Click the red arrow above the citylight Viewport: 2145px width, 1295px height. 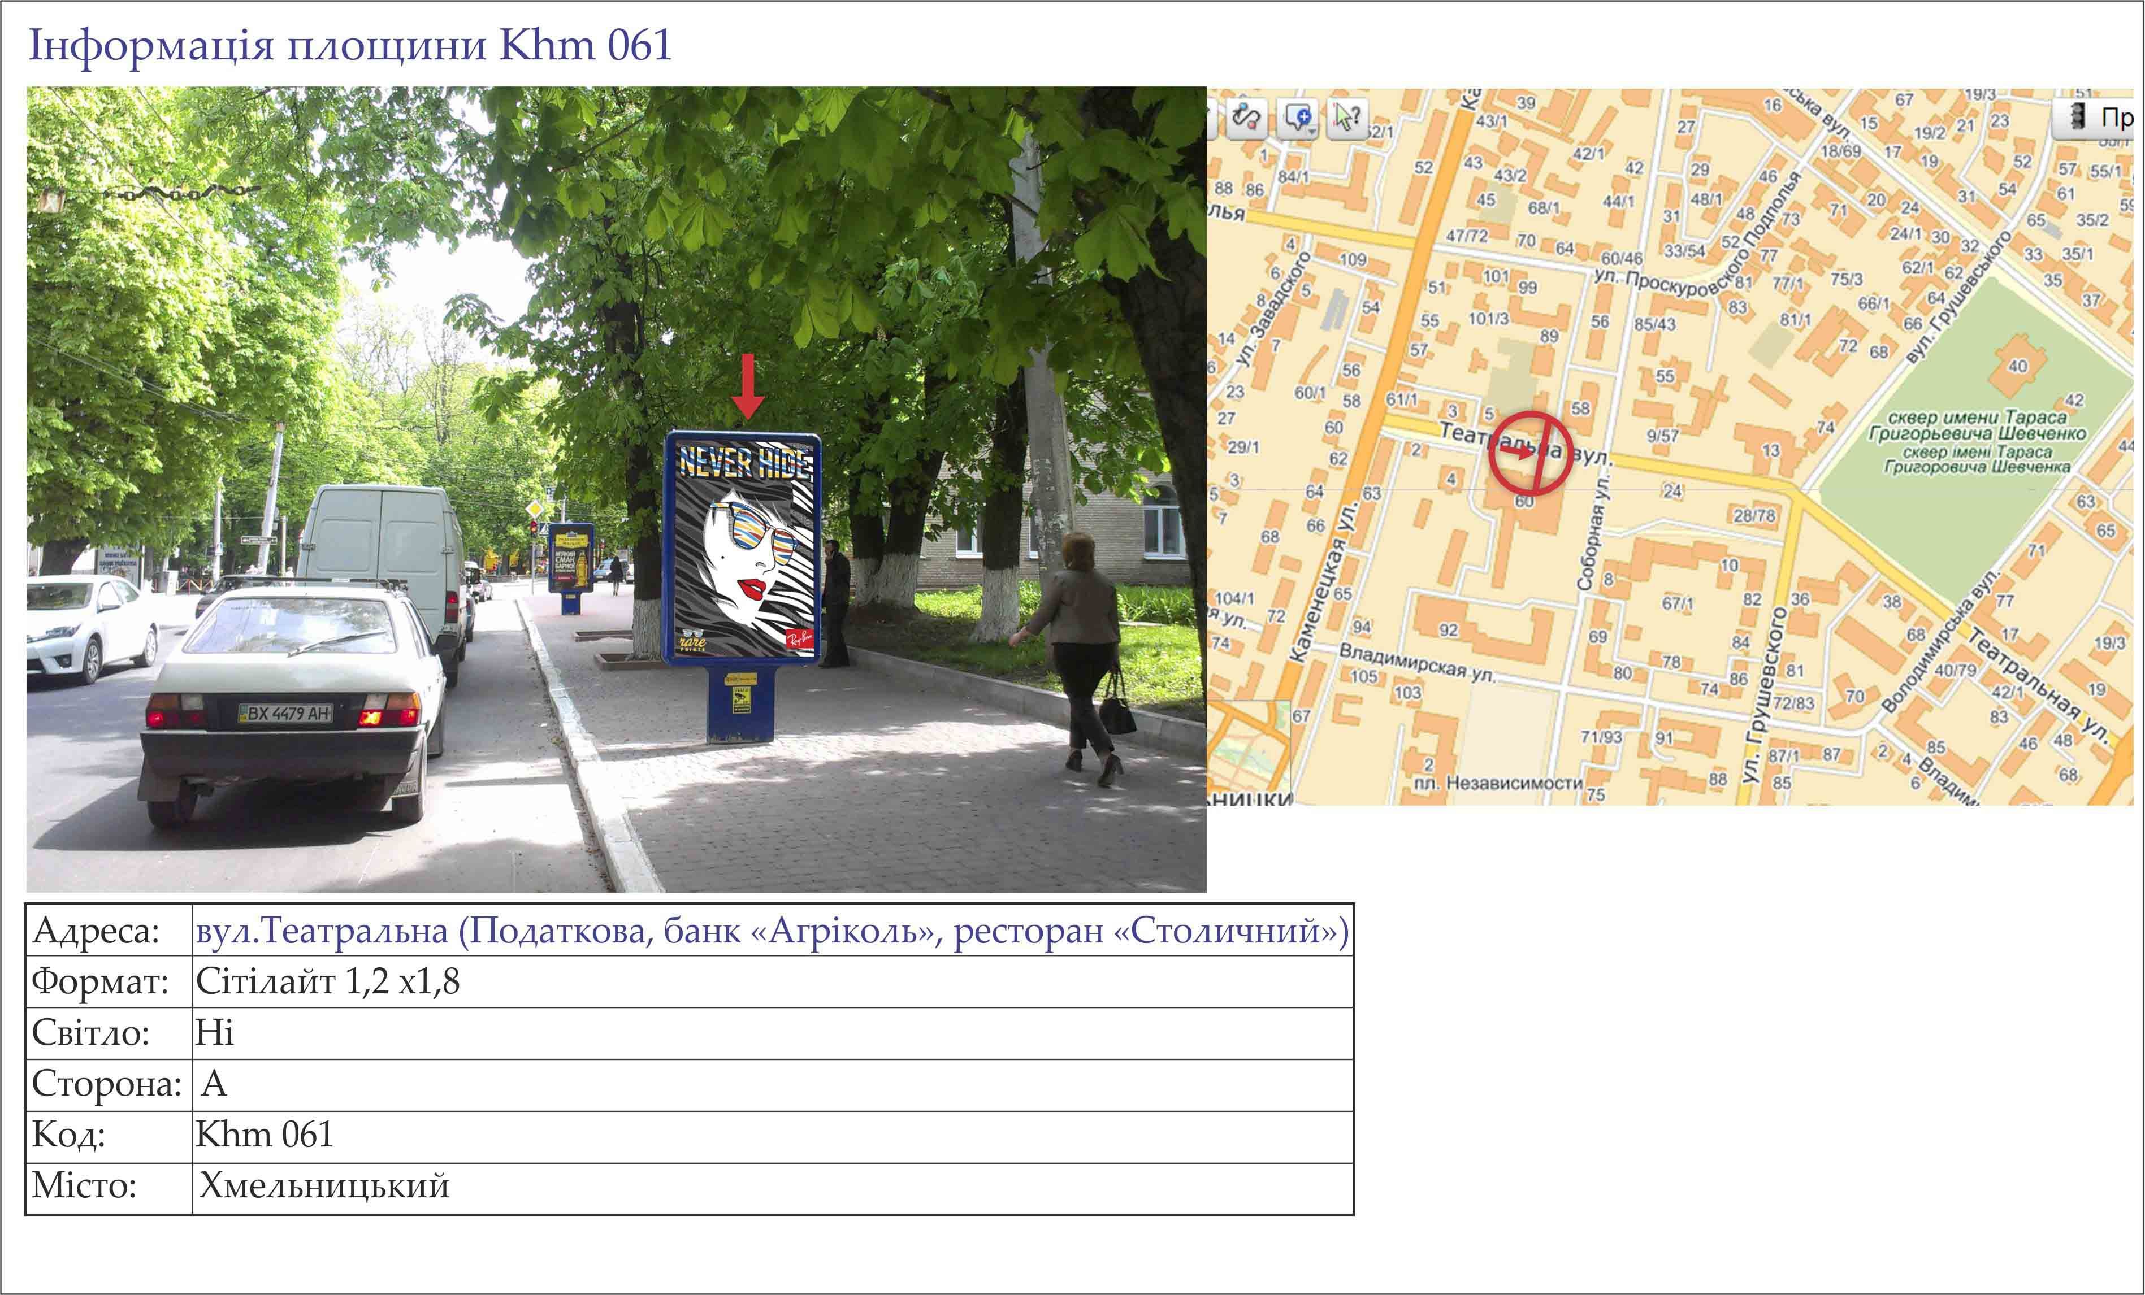click(x=747, y=386)
